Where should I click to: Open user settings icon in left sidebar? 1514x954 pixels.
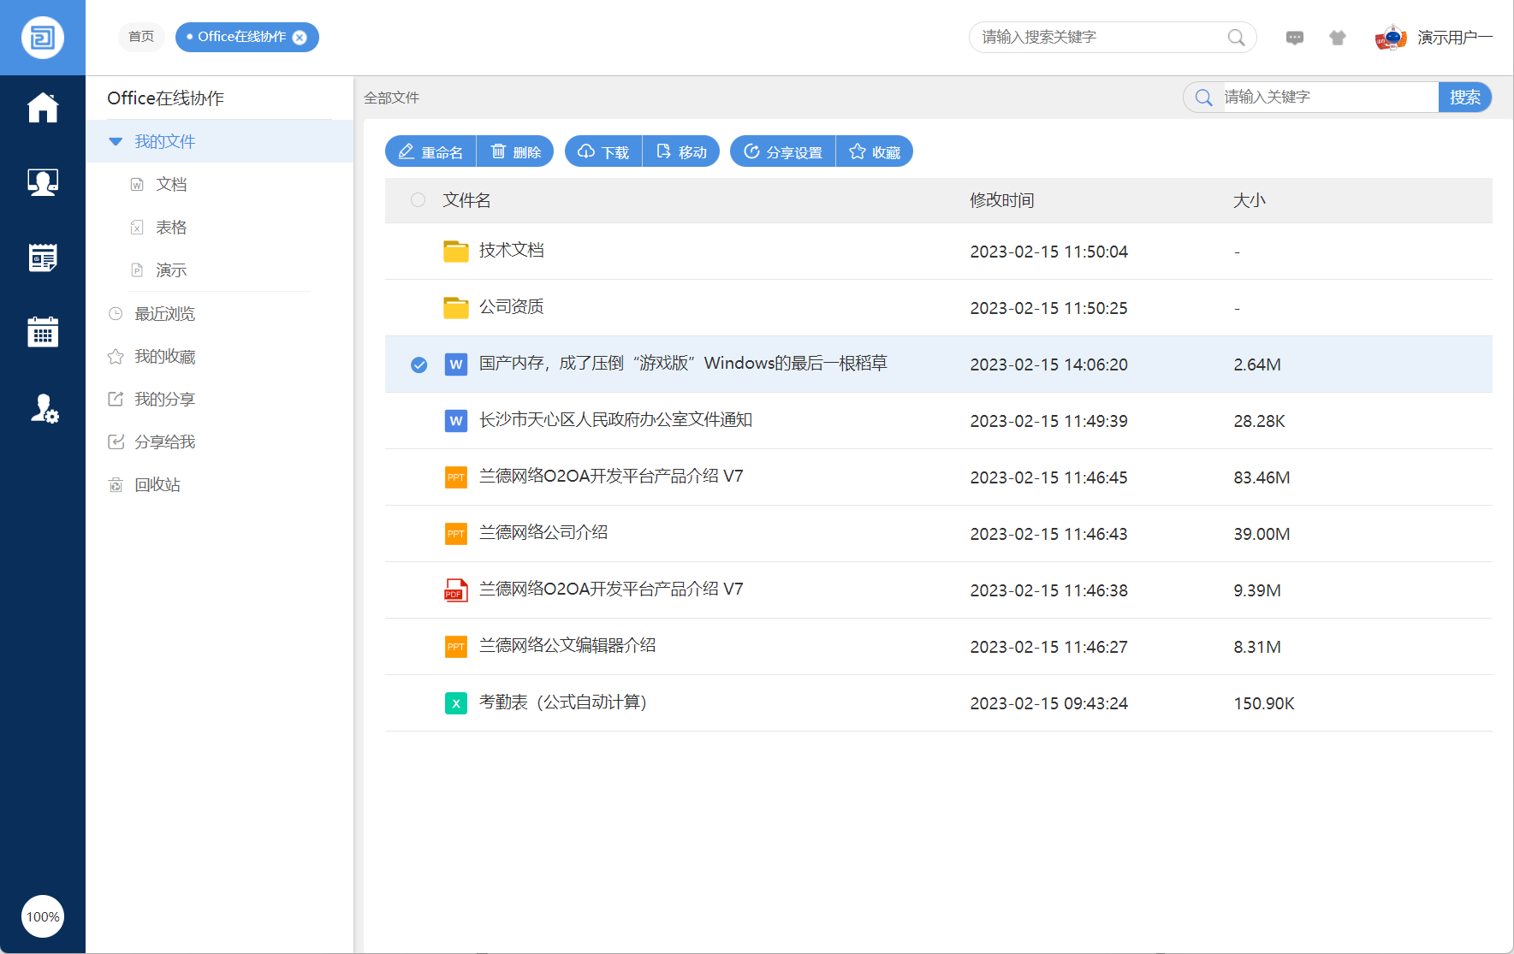(x=43, y=409)
